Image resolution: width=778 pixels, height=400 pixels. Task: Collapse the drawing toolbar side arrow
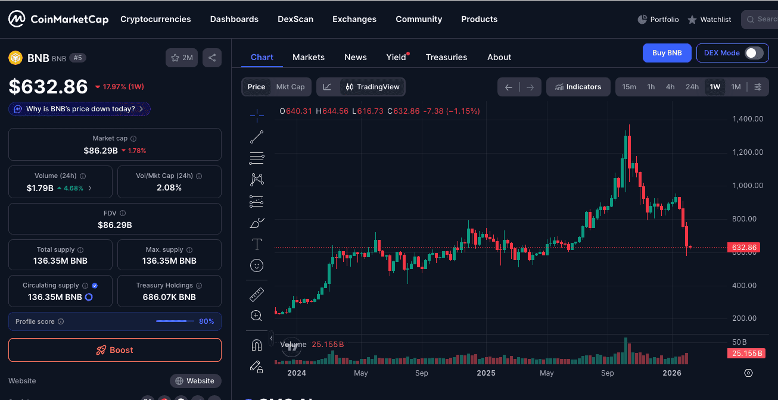pos(272,338)
